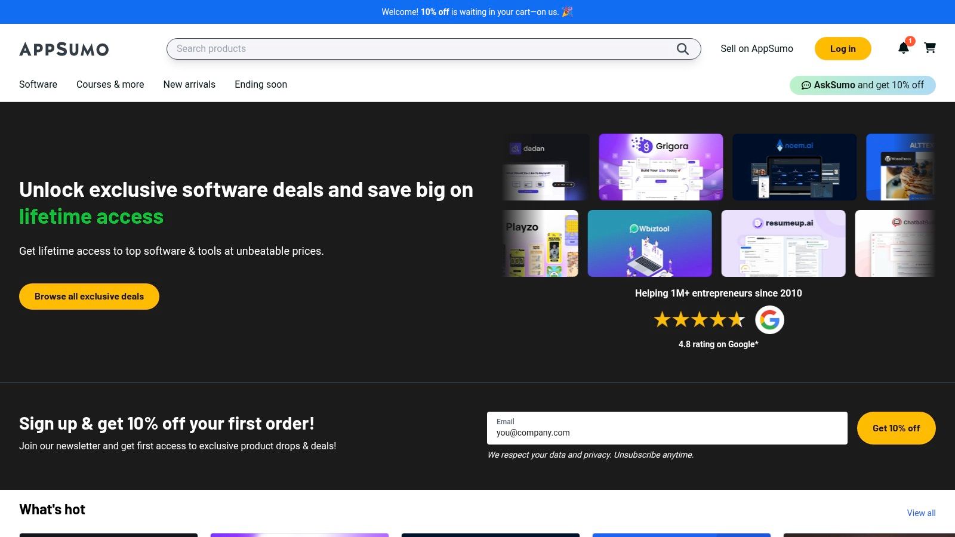Screen dimensions: 955x537
Task: Click the What's hot heading
Action: pyautogui.click(x=53, y=510)
